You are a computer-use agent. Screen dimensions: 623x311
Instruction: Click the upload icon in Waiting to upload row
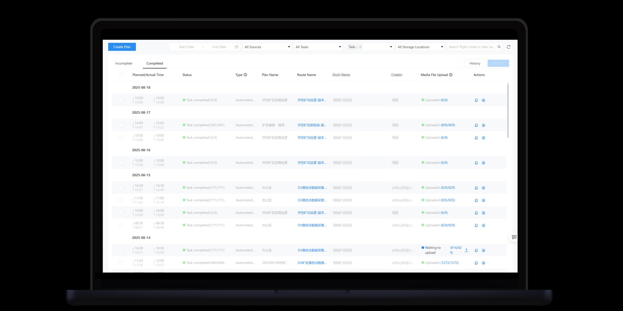(x=466, y=250)
